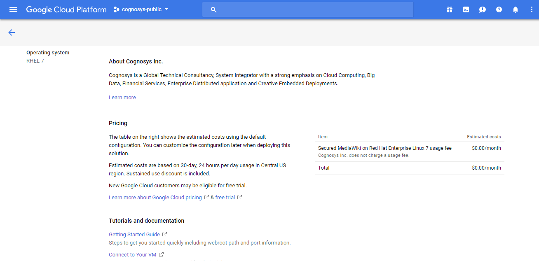Open the send feedback icon

(x=483, y=9)
